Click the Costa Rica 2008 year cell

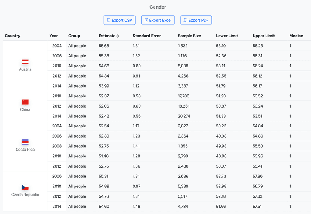[x=57, y=146]
